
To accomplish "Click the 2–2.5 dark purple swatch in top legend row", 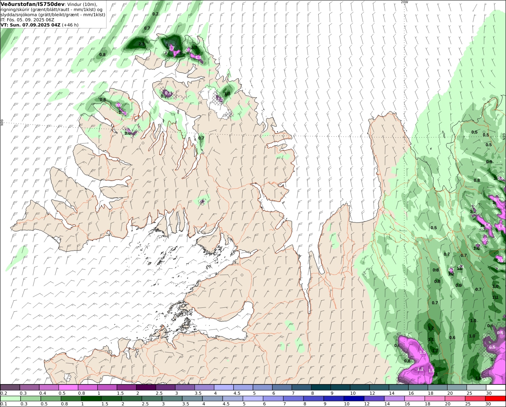I will 146,388.
